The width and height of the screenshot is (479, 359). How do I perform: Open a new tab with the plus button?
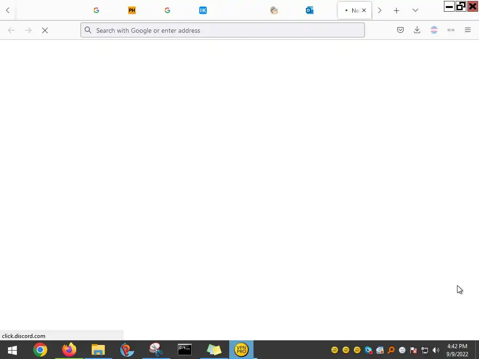point(397,11)
